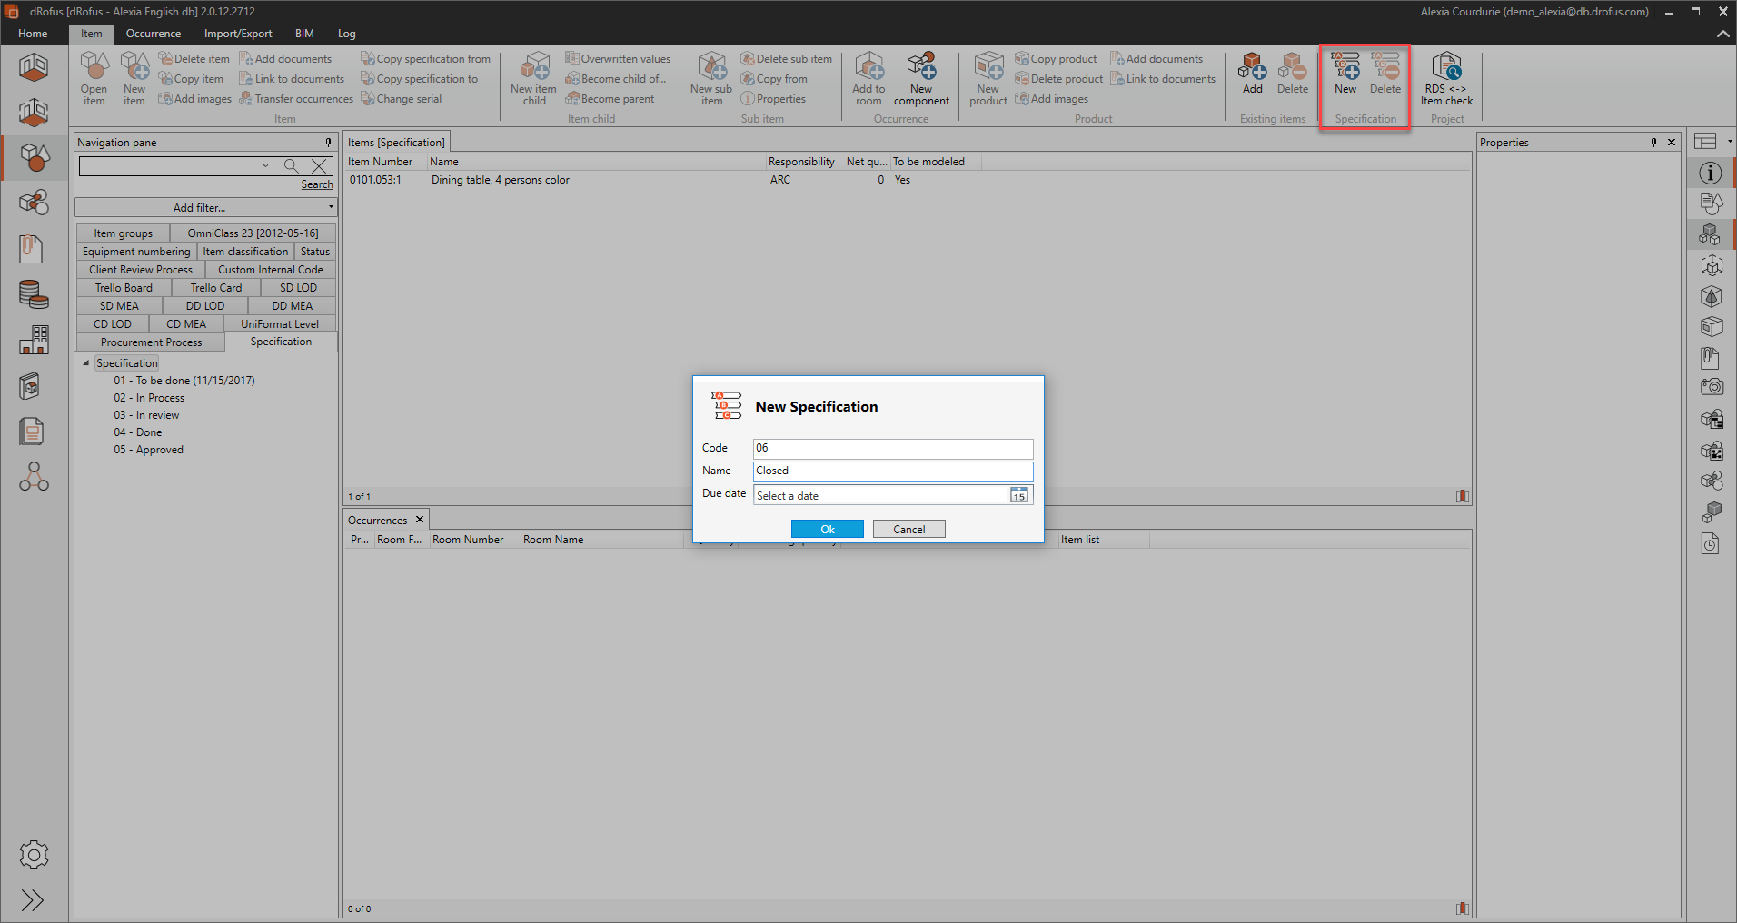Open the Import/Export ribbon tab
The width and height of the screenshot is (1737, 923).
(238, 34)
